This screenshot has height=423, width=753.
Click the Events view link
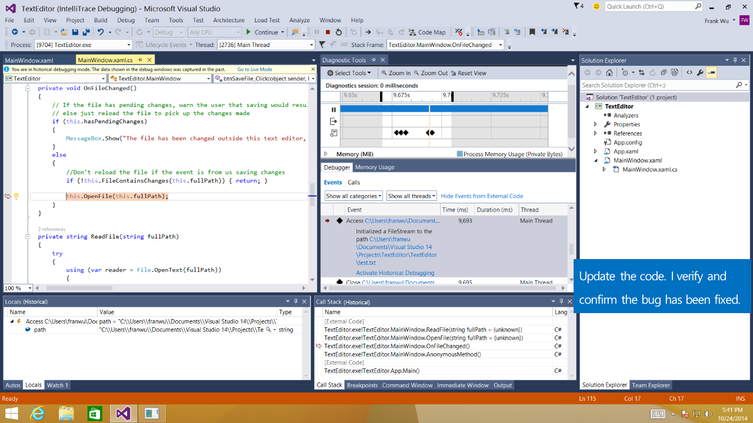tap(333, 182)
